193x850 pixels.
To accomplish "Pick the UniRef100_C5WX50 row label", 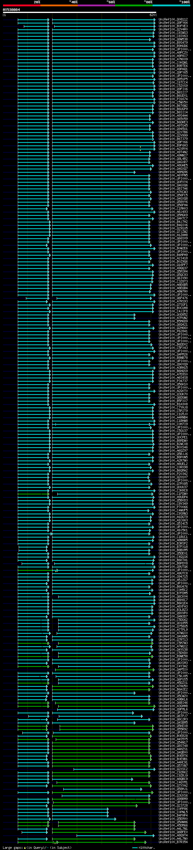I will click(173, 102).
